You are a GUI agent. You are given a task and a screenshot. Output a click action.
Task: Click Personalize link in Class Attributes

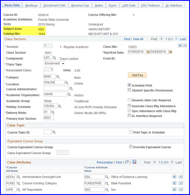105,162
